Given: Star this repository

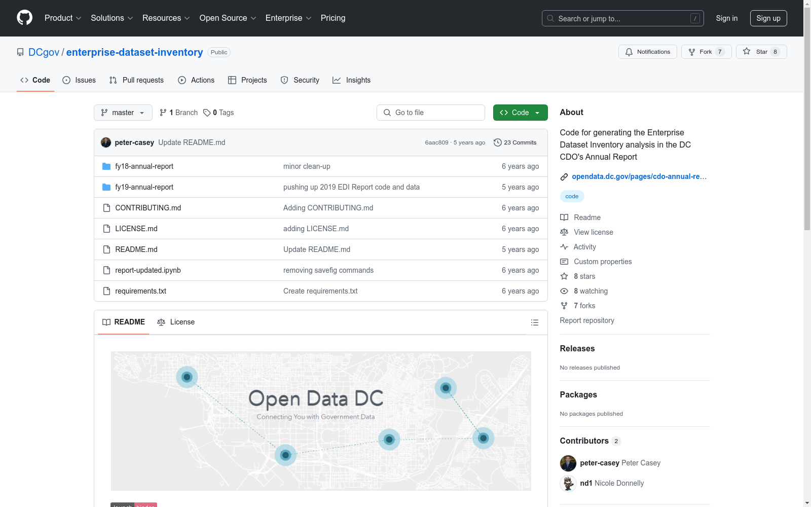Looking at the screenshot, I should tap(761, 52).
